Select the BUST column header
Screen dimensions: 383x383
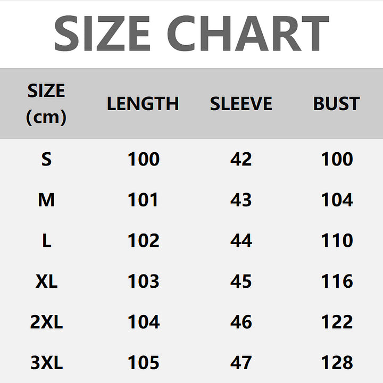[336, 104]
